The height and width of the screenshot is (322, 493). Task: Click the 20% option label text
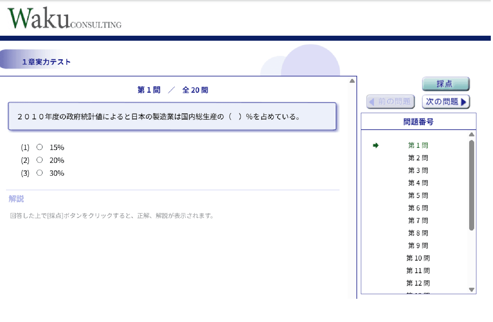coord(57,160)
